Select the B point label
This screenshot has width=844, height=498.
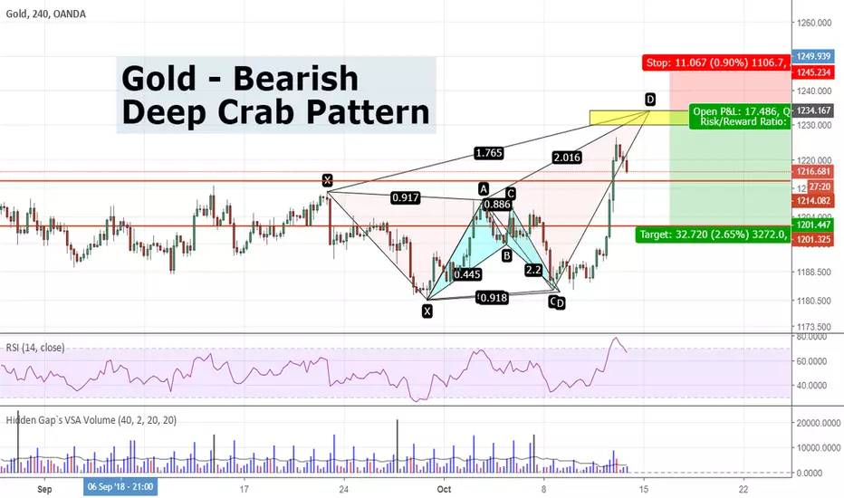(506, 255)
